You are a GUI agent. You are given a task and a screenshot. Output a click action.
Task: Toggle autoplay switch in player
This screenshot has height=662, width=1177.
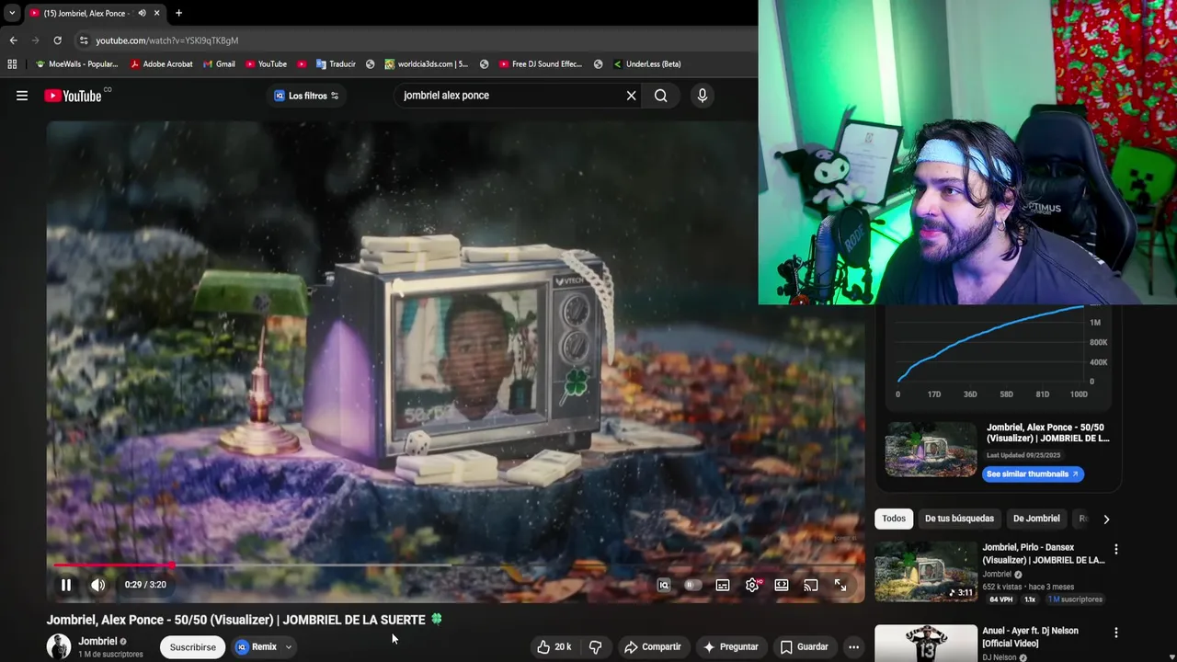[693, 585]
